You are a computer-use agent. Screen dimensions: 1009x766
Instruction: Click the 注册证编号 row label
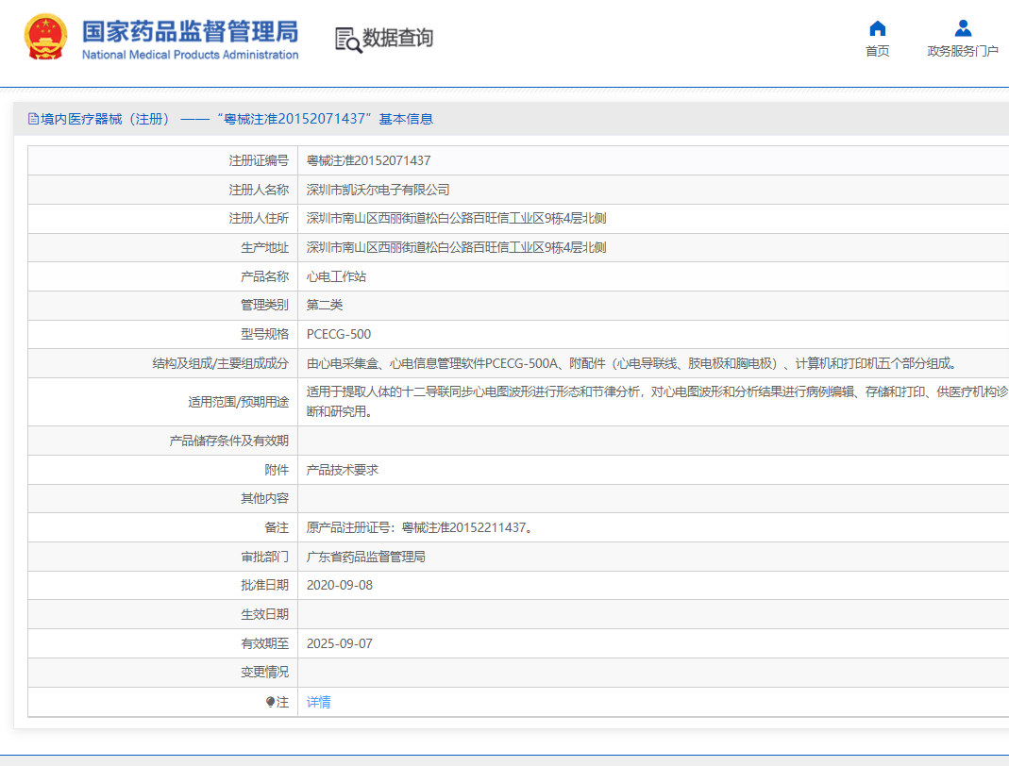point(259,160)
